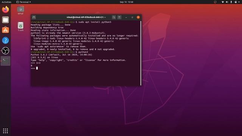
Task: Click 'sudo apt install python3' command text
Action: pos(95,22)
